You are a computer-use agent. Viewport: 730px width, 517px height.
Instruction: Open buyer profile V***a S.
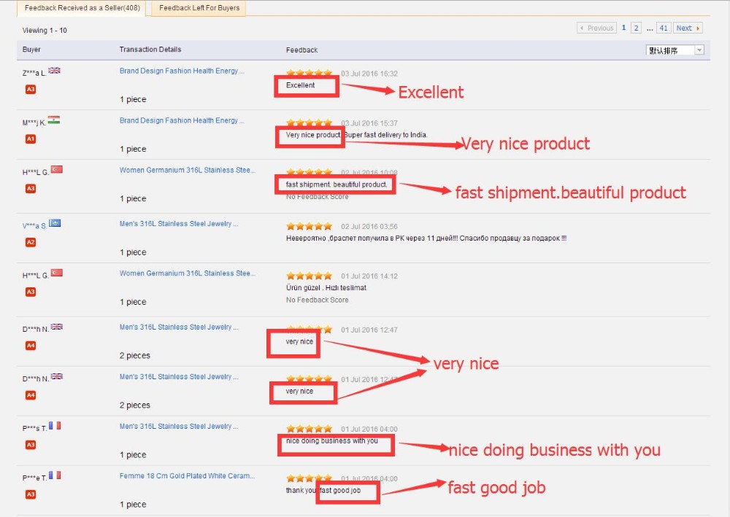pos(34,226)
